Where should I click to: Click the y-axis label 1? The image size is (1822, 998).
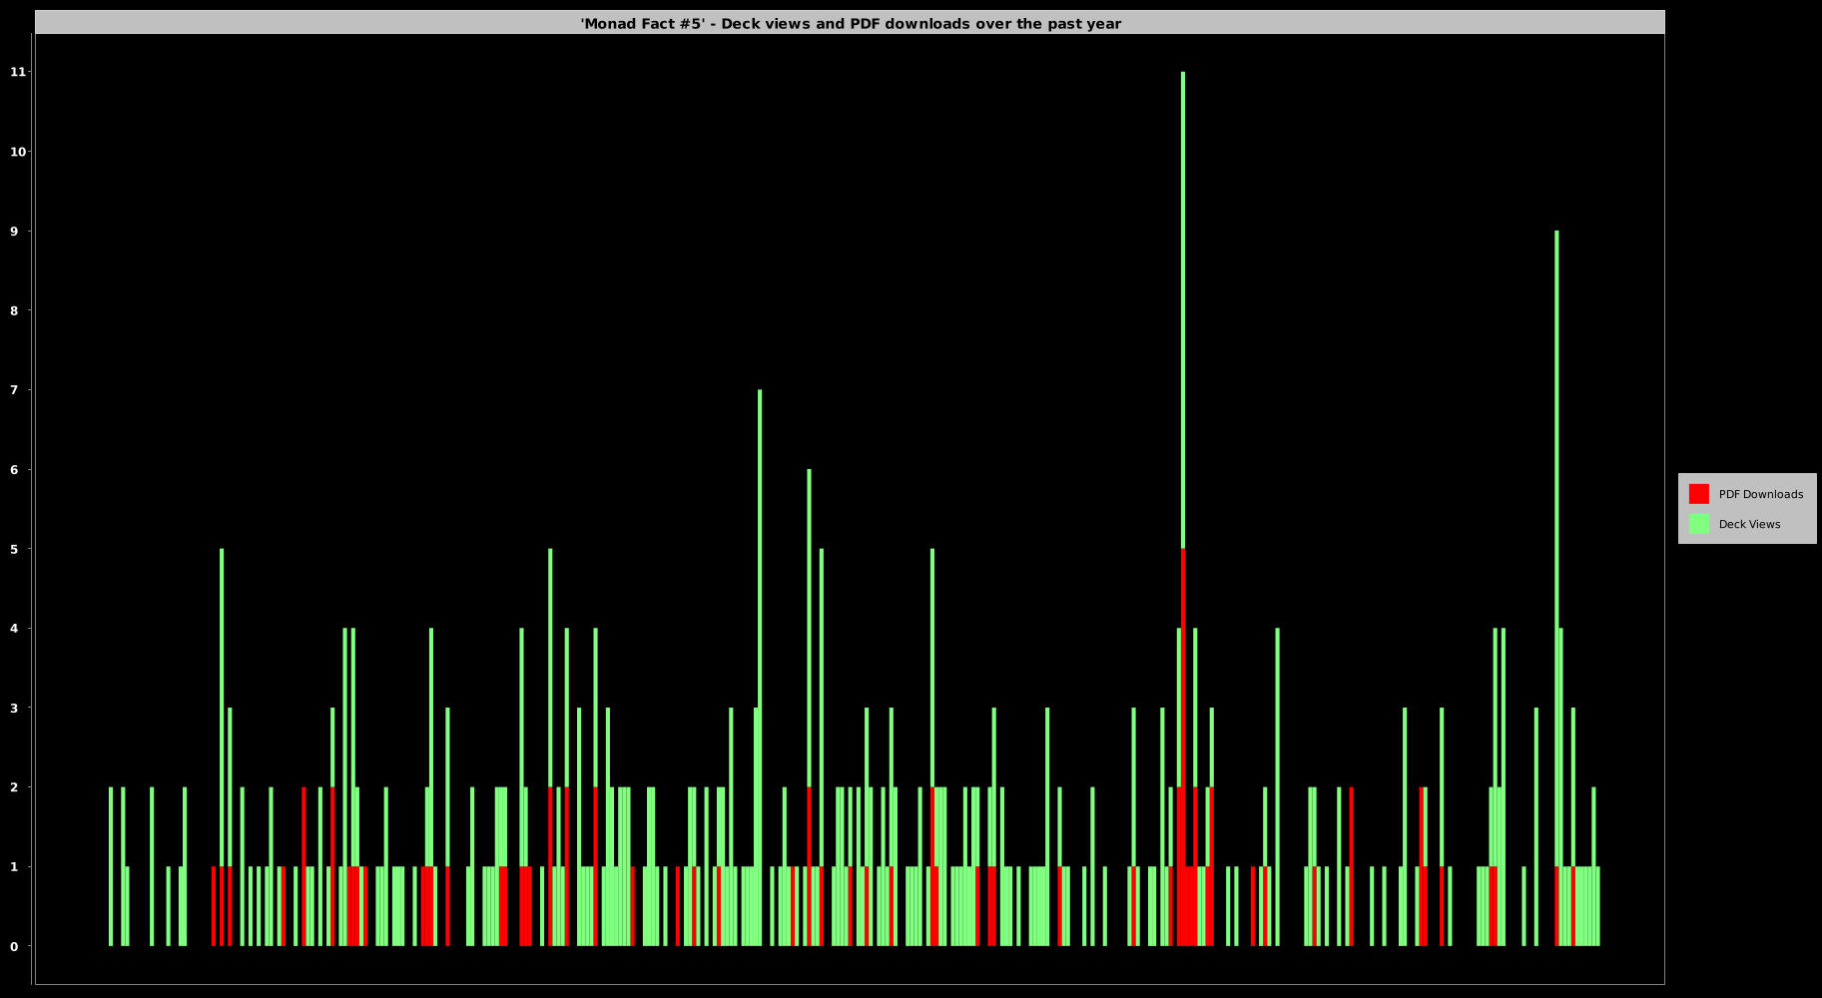pyautogui.click(x=14, y=866)
